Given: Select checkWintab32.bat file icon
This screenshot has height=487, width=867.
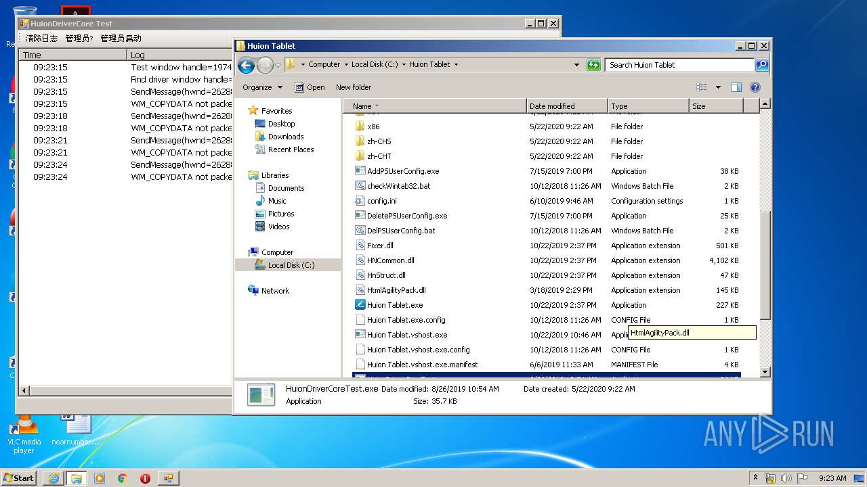Looking at the screenshot, I should point(360,186).
